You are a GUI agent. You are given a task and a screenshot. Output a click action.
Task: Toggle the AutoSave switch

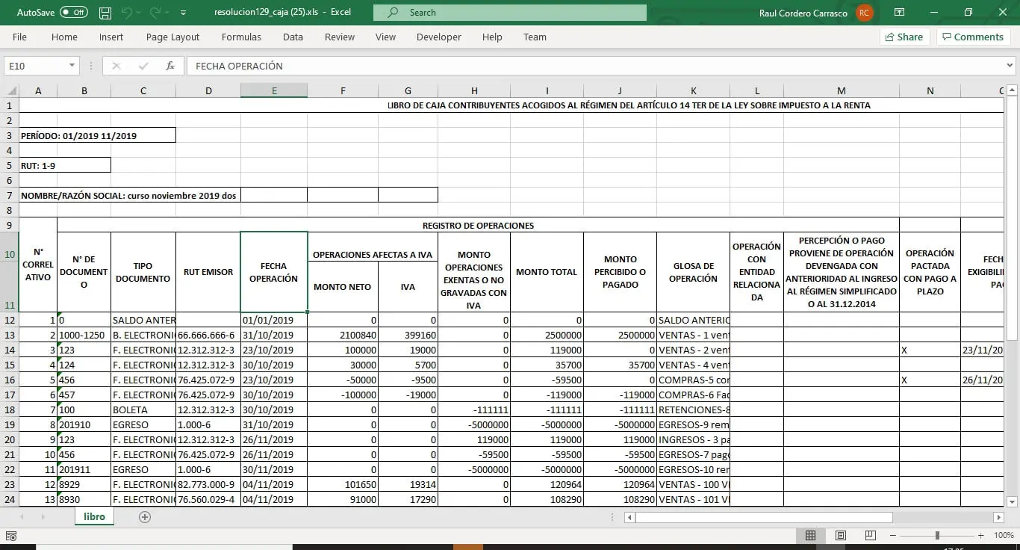(73, 13)
